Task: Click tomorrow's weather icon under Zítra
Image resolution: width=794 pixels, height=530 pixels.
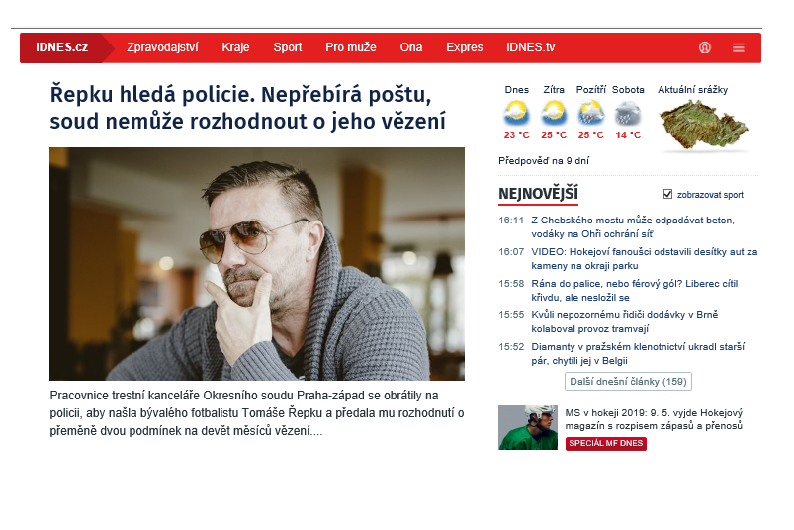Action: pos(554,113)
